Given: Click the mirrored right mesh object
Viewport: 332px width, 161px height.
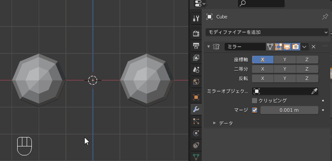Looking at the screenshot, I should [x=147, y=80].
